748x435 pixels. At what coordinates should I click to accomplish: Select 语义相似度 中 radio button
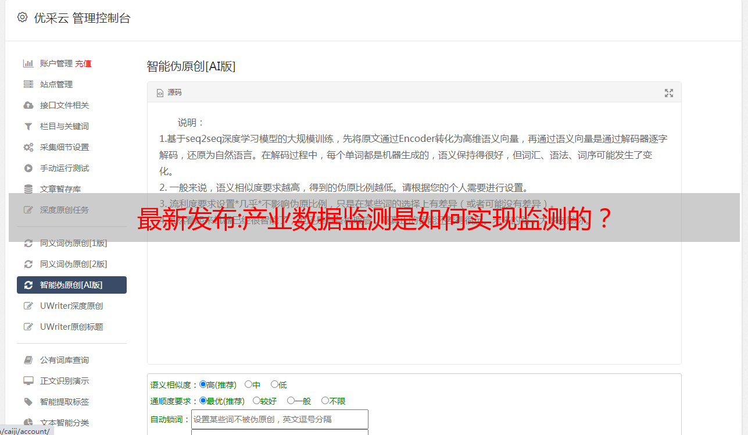[x=248, y=384]
